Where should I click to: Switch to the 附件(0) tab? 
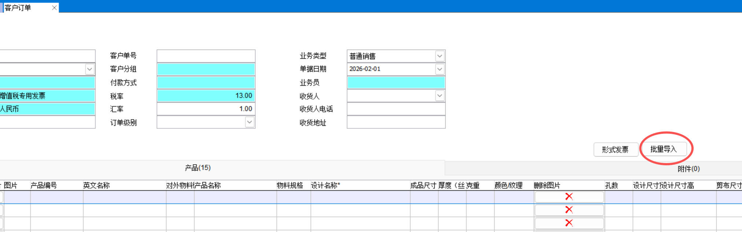pyautogui.click(x=688, y=169)
